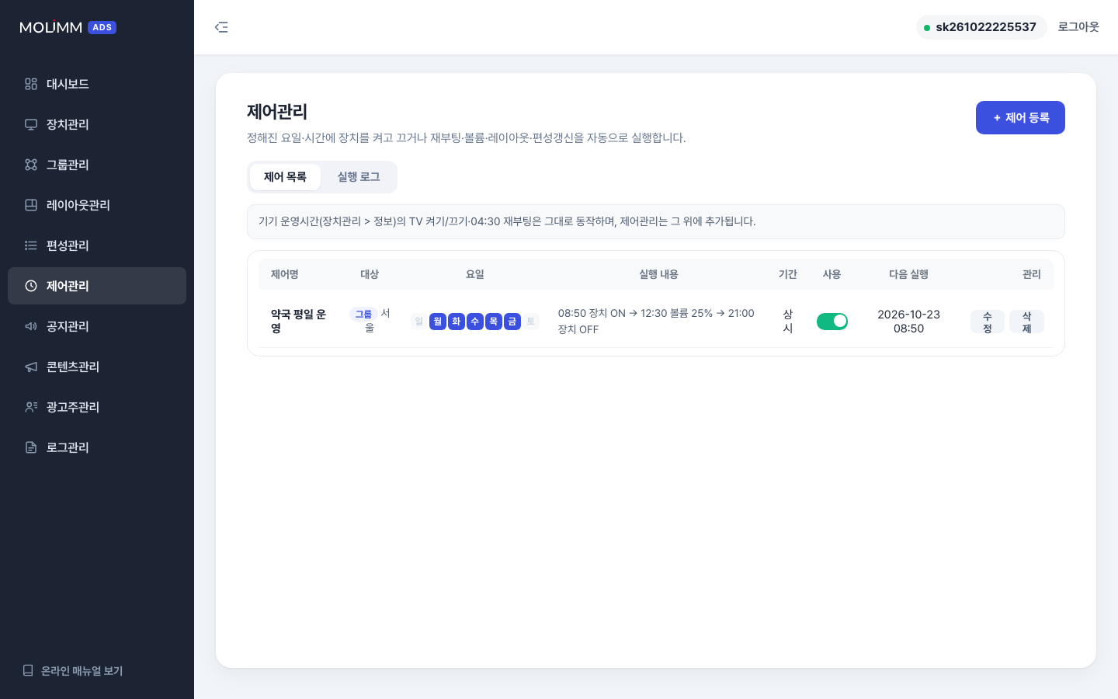Image resolution: width=1118 pixels, height=699 pixels.
Task: Click the advertiser person icon
Action: click(31, 407)
